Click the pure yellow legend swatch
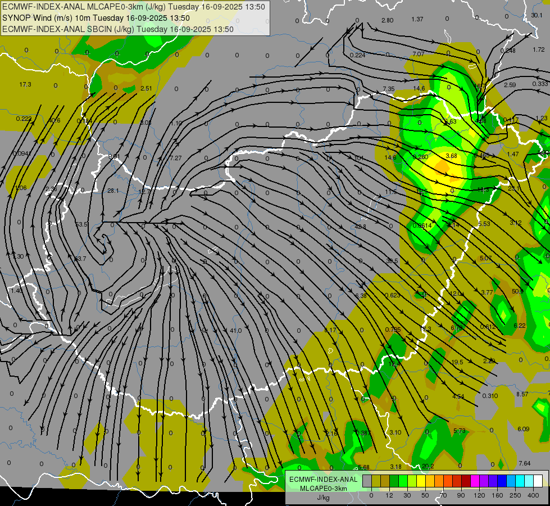Viewport: 550px width, 506px height. pos(421,481)
